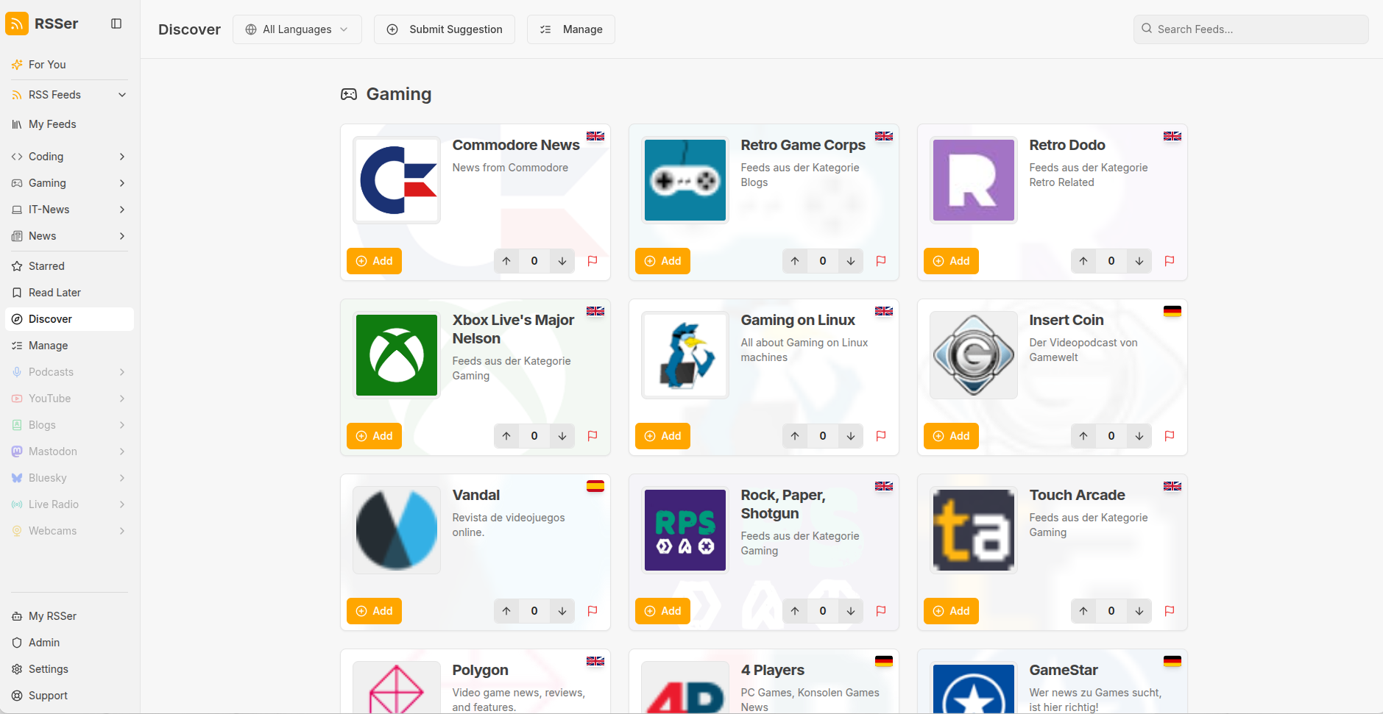
Task: Go to the Read Later section
Action: point(53,292)
